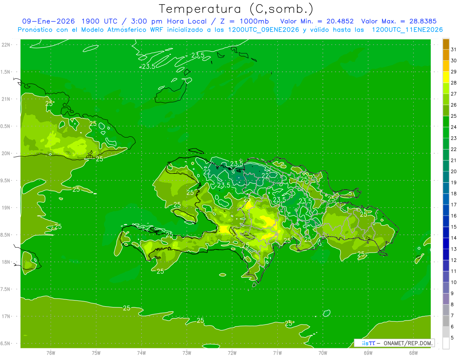
Task: Click the '1.5N' latitude axis label
Action: [x=6, y=72]
